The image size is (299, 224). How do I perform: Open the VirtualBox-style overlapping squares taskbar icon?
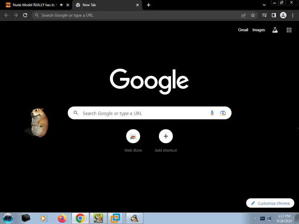click(115, 218)
